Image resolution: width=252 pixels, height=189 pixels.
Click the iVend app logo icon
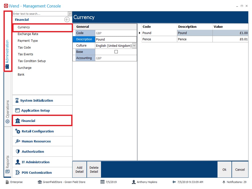tap(6, 6)
